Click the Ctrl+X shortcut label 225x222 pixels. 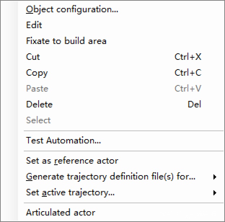click(188, 57)
